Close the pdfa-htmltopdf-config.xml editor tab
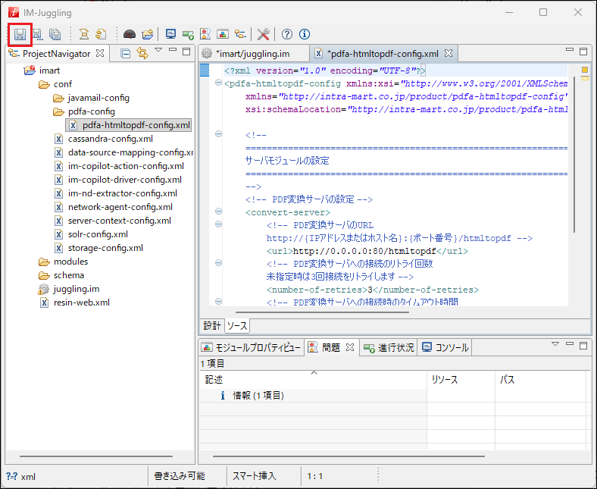 click(449, 54)
